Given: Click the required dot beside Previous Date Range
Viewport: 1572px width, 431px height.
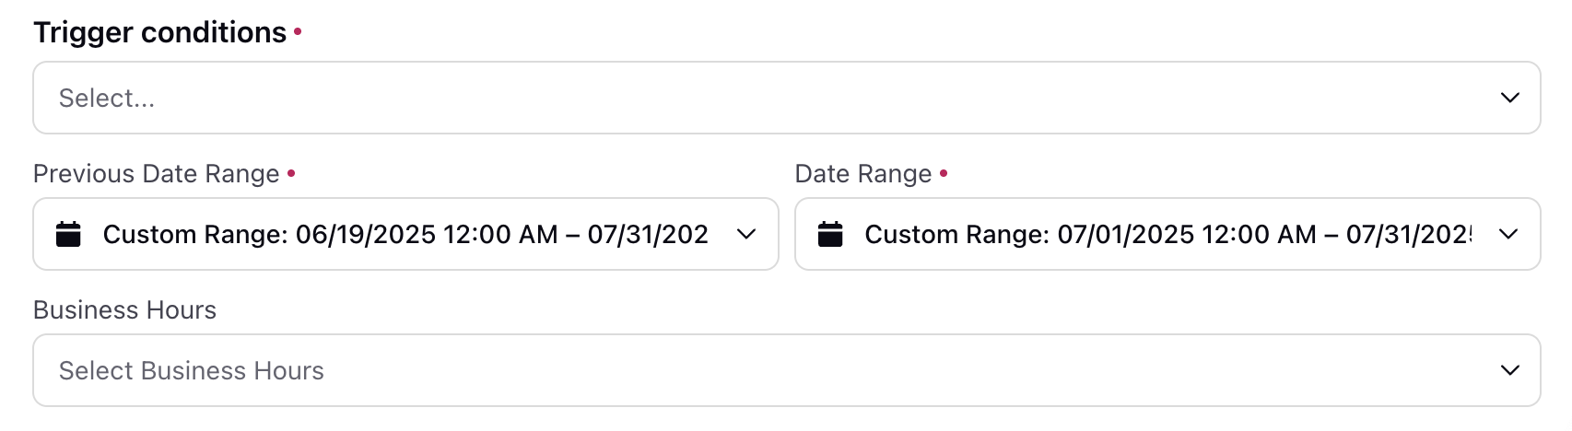Looking at the screenshot, I should click(x=291, y=172).
